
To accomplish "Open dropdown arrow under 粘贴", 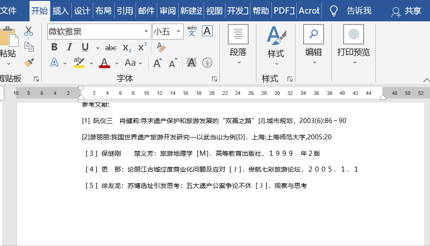I will coord(9,64).
